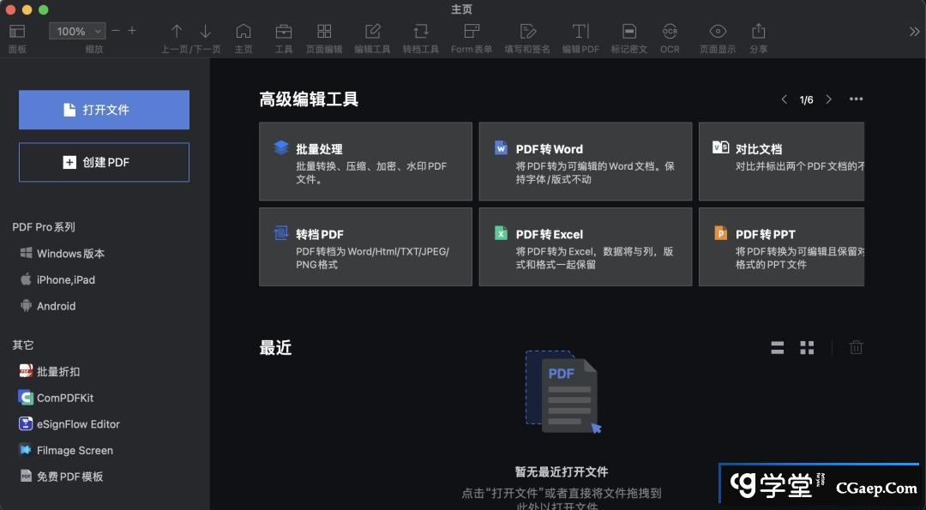Open the PDF转Word tool card
The width and height of the screenshot is (926, 510).
585,161
